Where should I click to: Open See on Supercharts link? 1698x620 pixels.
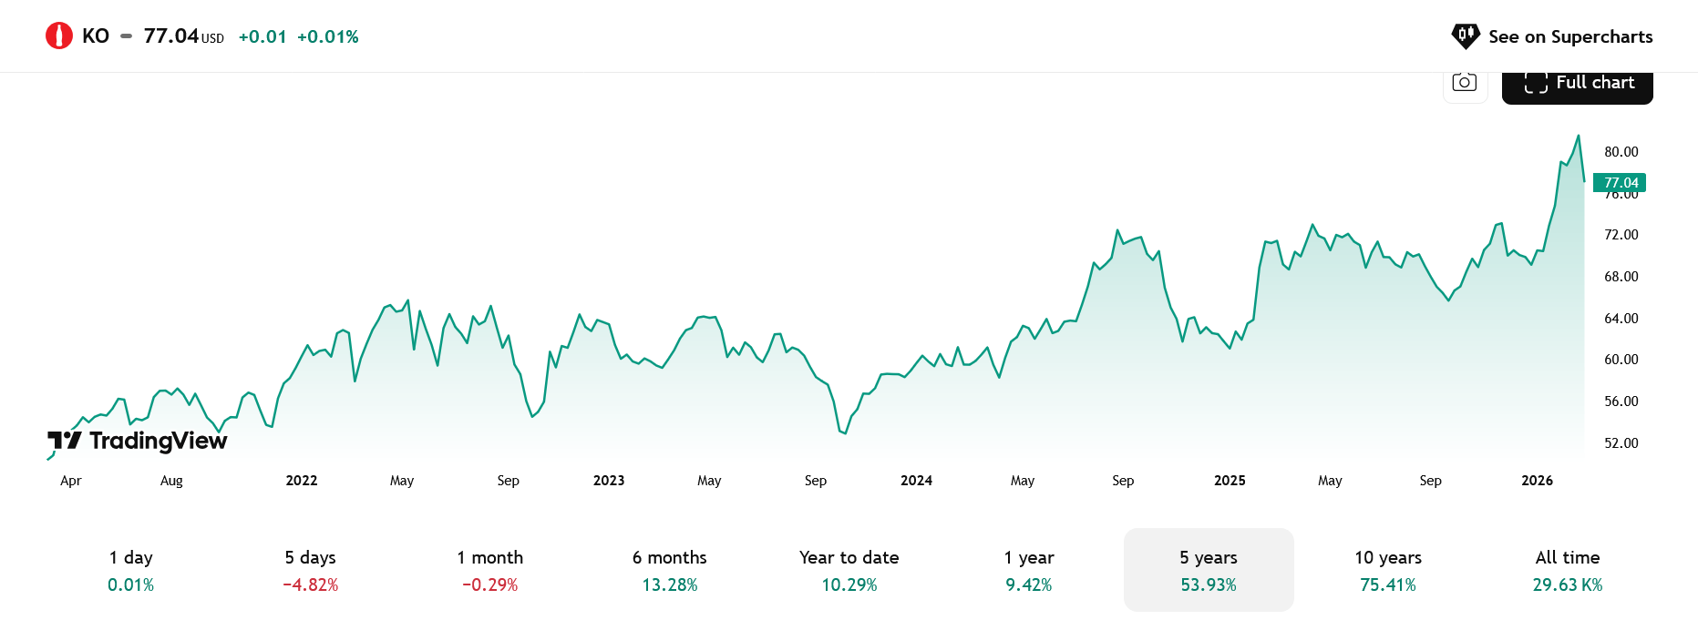point(1569,36)
